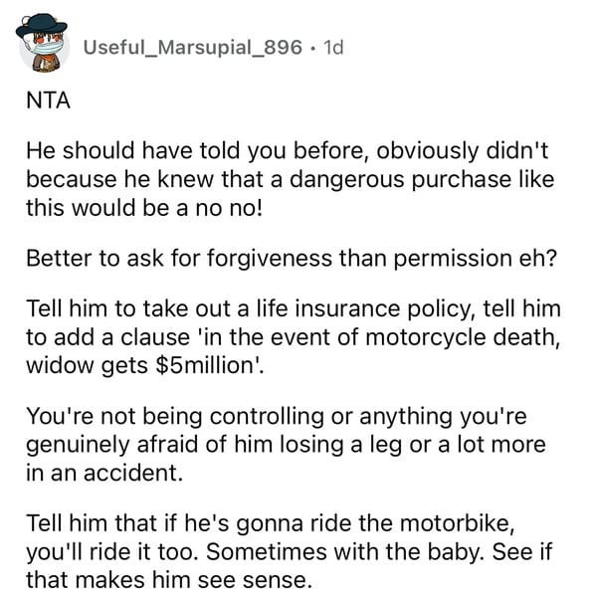
Task: Click the "that makes him see sense" line
Action: [x=169, y=580]
